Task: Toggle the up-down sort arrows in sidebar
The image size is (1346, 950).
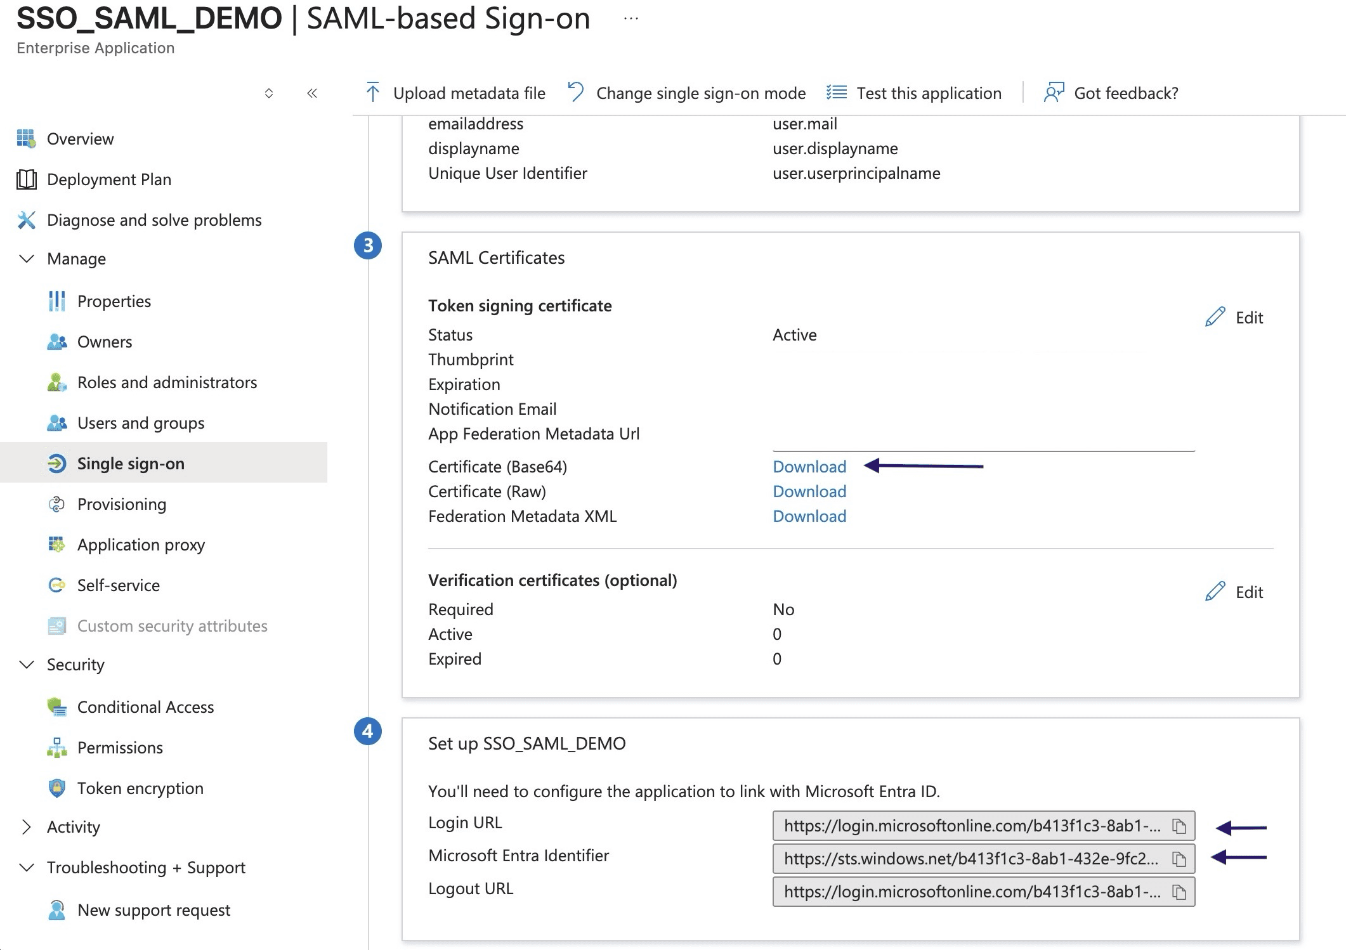Action: pos(269,93)
